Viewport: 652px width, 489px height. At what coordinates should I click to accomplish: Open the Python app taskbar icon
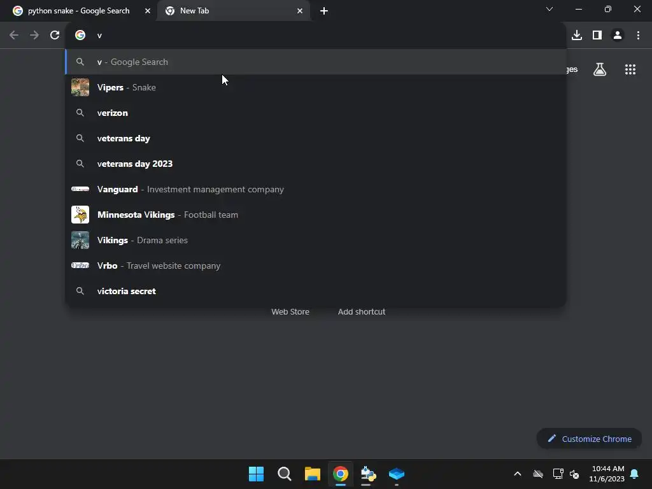(x=369, y=474)
